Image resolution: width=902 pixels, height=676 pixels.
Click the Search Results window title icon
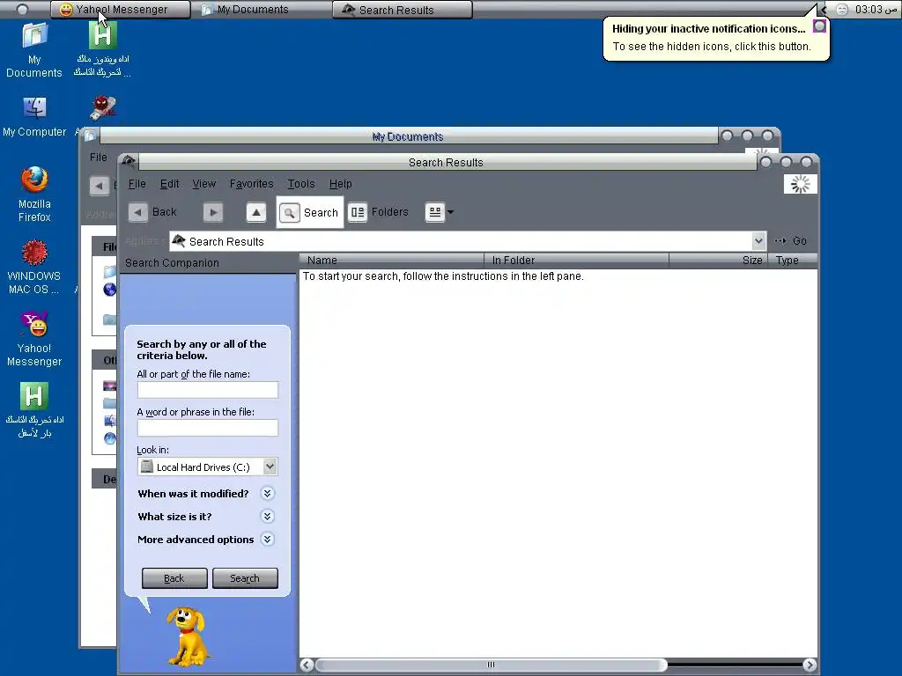(129, 161)
